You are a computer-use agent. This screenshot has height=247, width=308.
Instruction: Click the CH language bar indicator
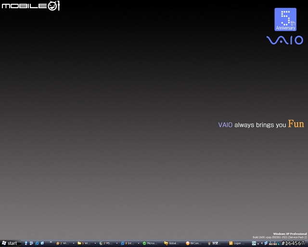[254, 244]
